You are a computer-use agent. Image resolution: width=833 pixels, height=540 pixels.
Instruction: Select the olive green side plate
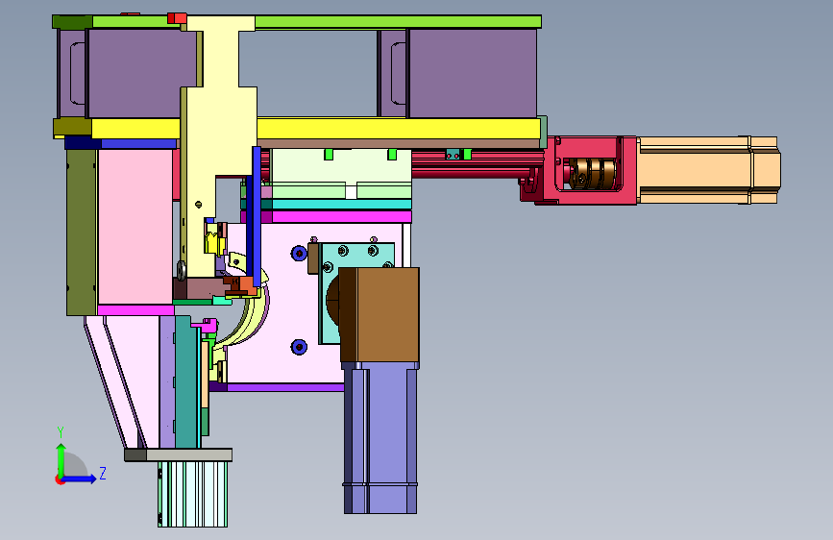tap(82, 233)
